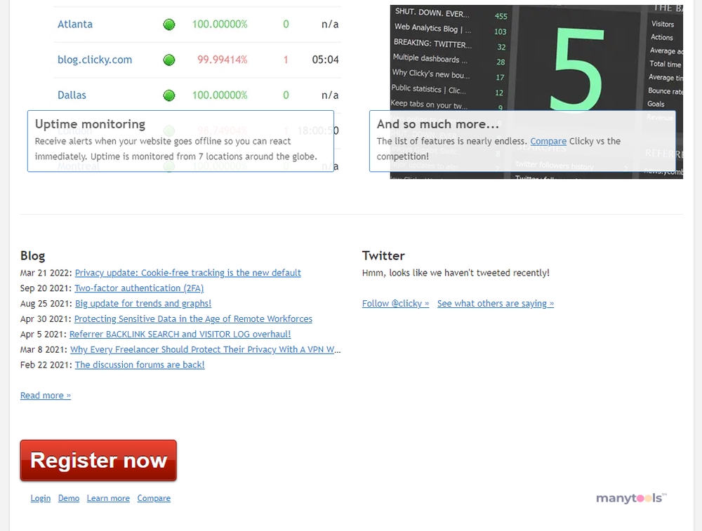Open Privacy update cookie-free tracking post
This screenshot has height=531, width=702.
point(187,273)
